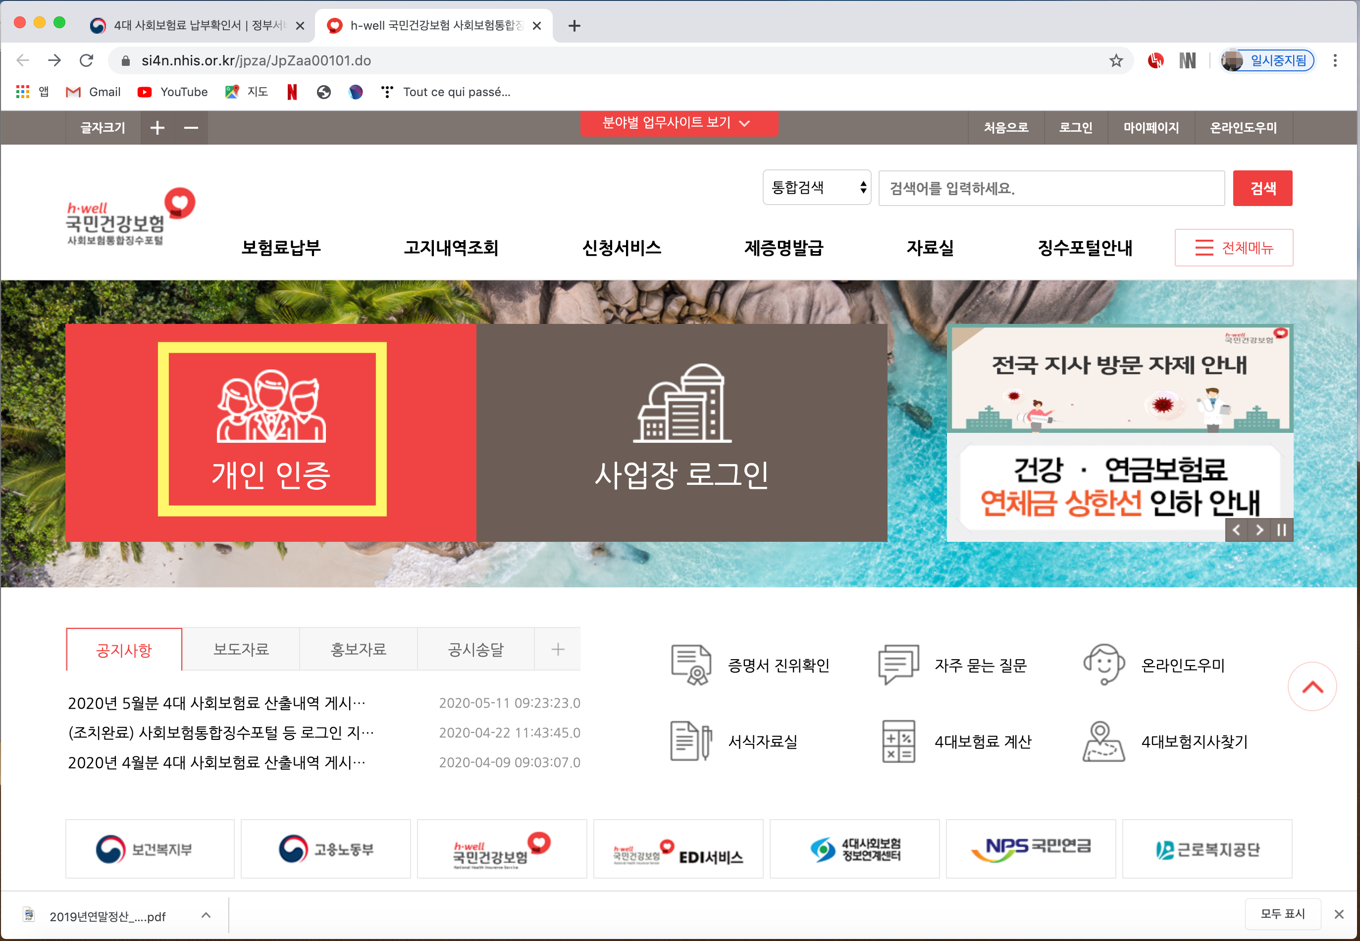Open 제증명발급 menu
Image resolution: width=1360 pixels, height=941 pixels.
tap(784, 248)
